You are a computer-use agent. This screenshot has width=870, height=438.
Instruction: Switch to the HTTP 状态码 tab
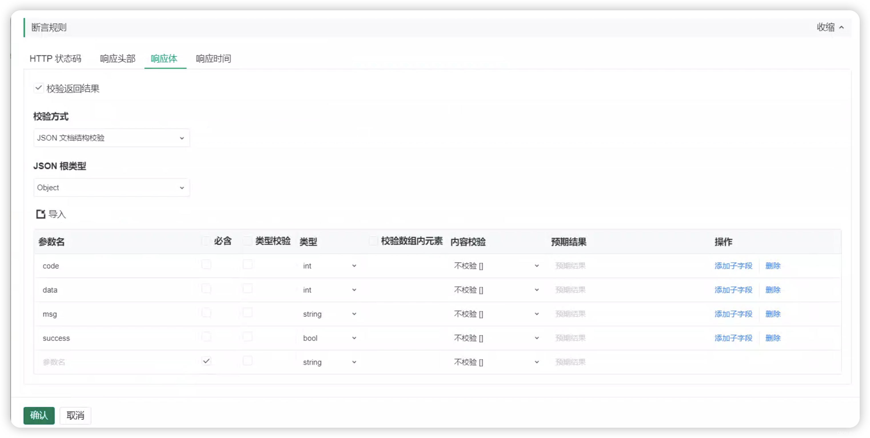point(55,59)
